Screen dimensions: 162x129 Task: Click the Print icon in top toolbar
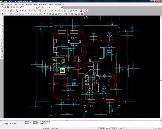pos(14,7)
